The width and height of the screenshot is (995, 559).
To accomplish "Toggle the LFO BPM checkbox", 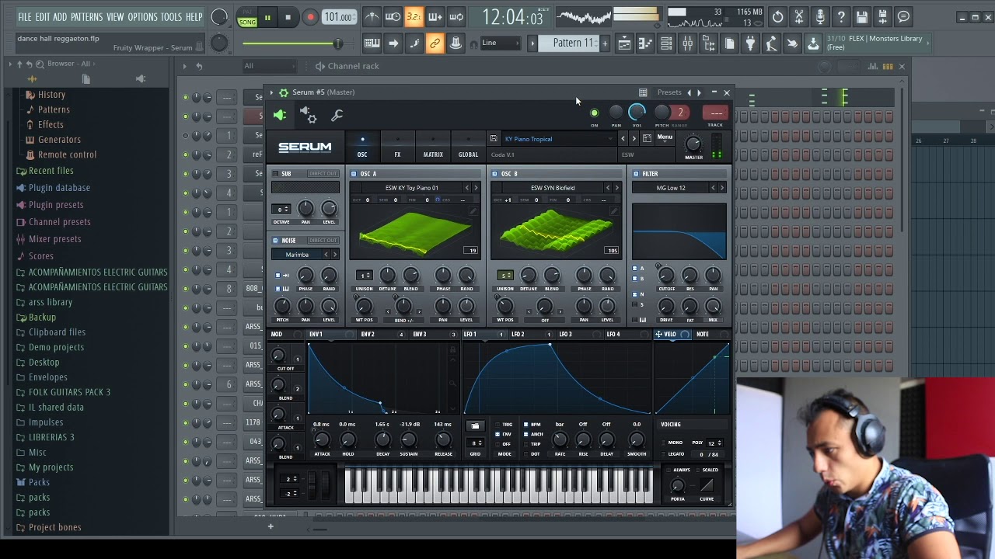I will tap(526, 425).
